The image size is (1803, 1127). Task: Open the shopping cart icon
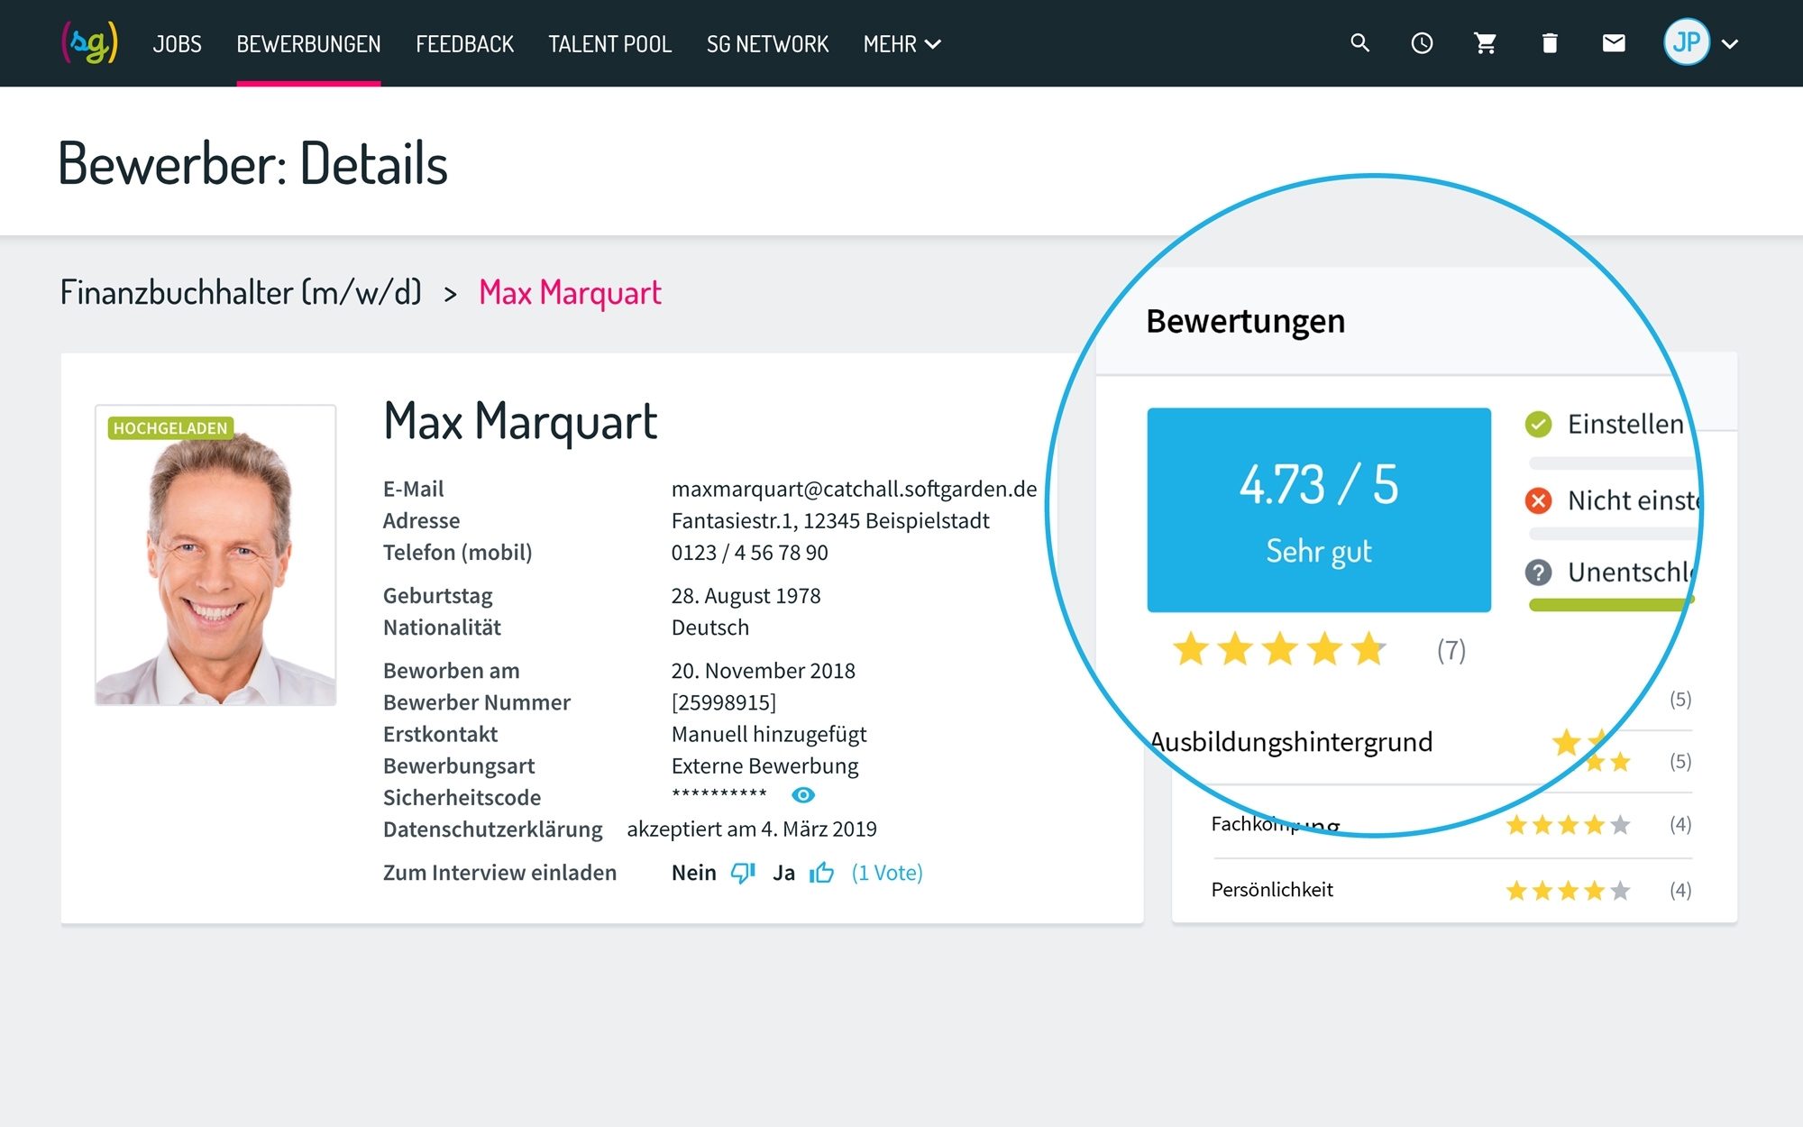pyautogui.click(x=1485, y=43)
